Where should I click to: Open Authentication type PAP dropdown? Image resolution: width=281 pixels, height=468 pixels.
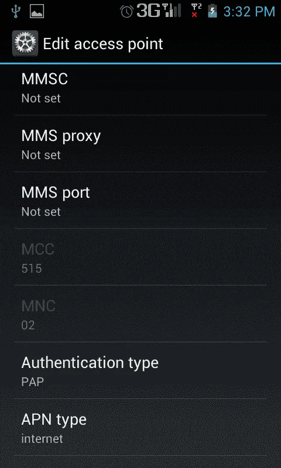point(140,370)
